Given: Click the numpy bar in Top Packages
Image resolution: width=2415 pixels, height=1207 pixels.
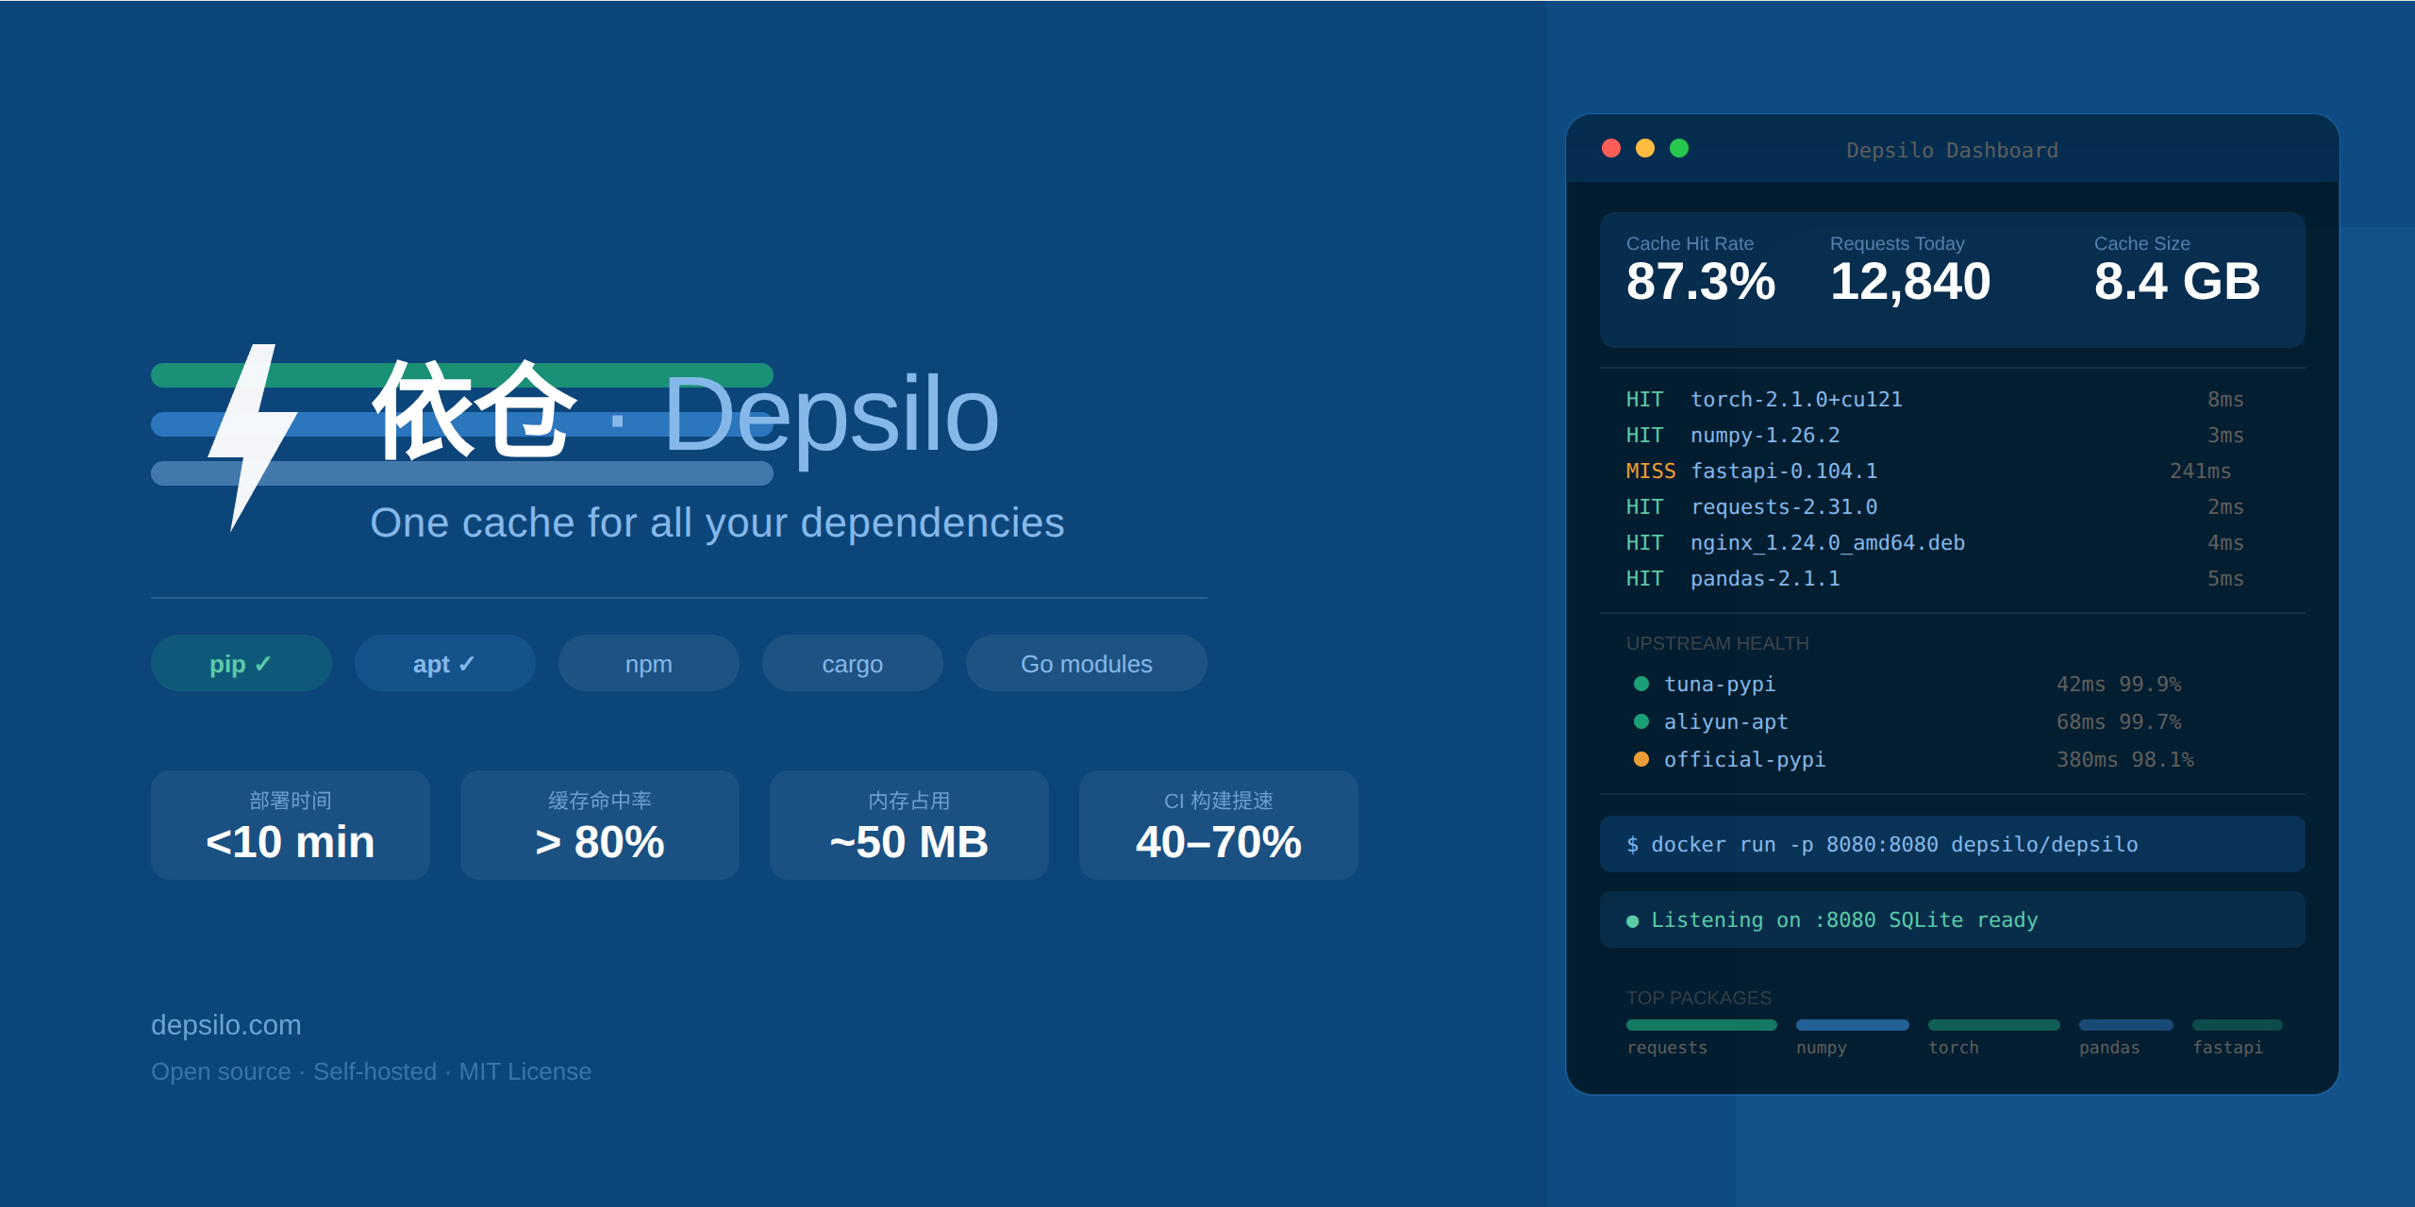Looking at the screenshot, I should point(1853,1025).
